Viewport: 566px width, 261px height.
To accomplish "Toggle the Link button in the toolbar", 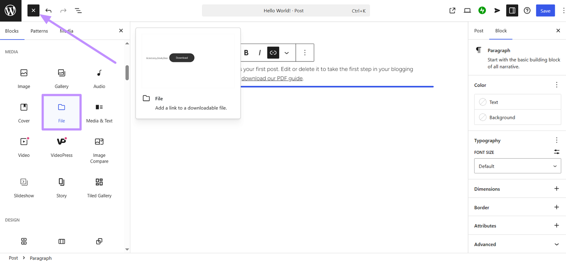I will [273, 52].
